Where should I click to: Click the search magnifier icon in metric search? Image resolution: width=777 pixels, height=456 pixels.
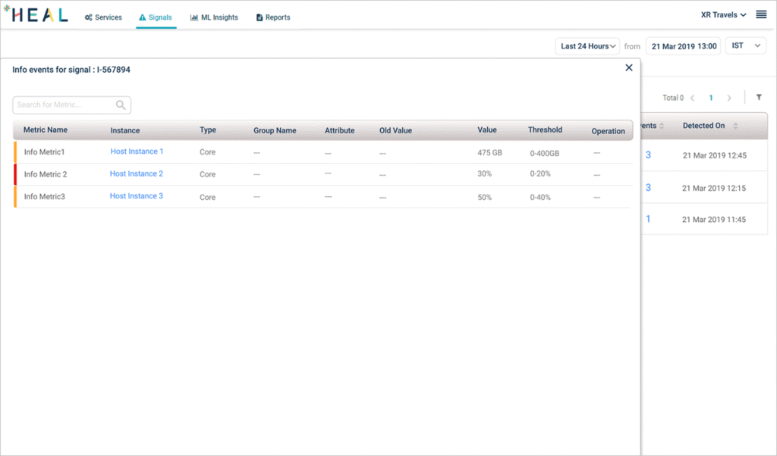pos(121,105)
